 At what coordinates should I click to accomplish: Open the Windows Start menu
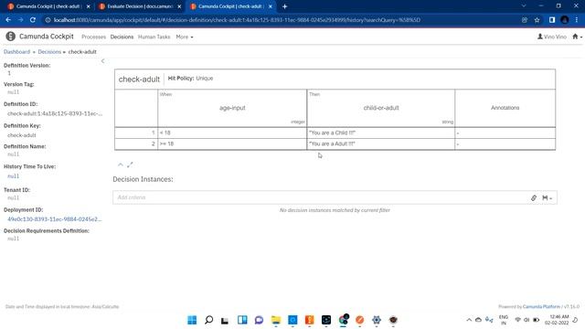coord(192,320)
